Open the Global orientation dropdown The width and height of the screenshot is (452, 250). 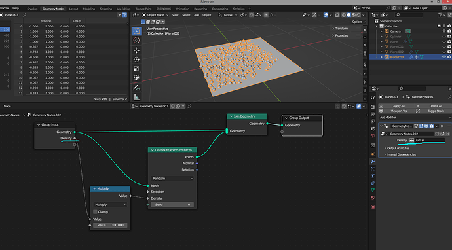(228, 15)
